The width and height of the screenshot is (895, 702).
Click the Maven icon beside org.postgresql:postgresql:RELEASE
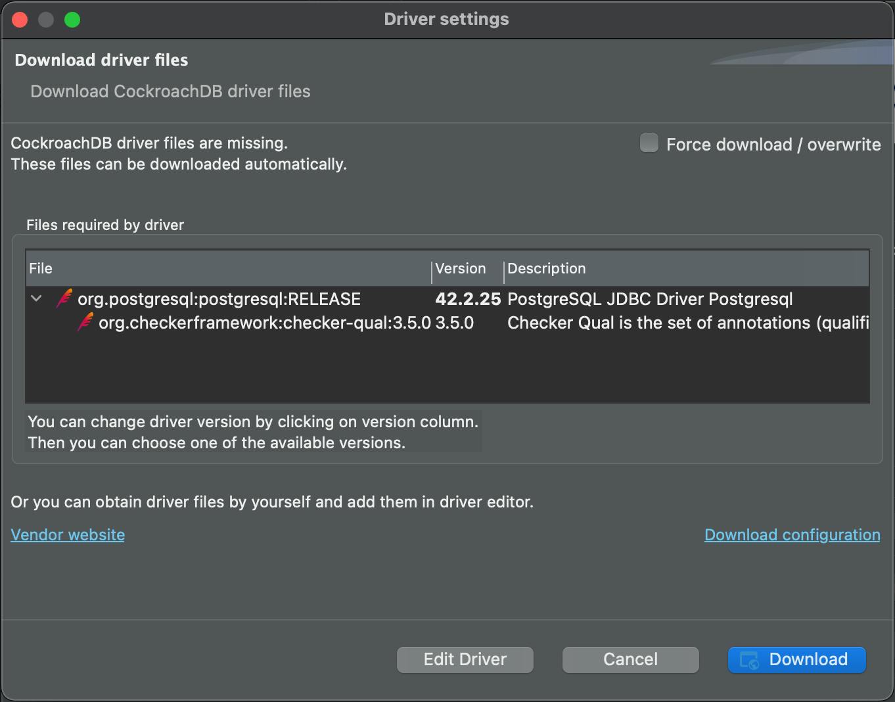click(62, 298)
